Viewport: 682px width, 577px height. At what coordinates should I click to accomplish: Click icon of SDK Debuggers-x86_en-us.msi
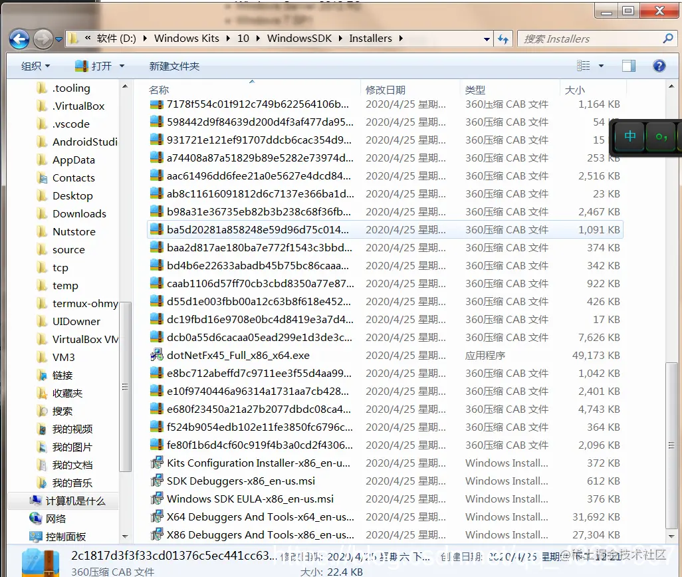point(157,481)
